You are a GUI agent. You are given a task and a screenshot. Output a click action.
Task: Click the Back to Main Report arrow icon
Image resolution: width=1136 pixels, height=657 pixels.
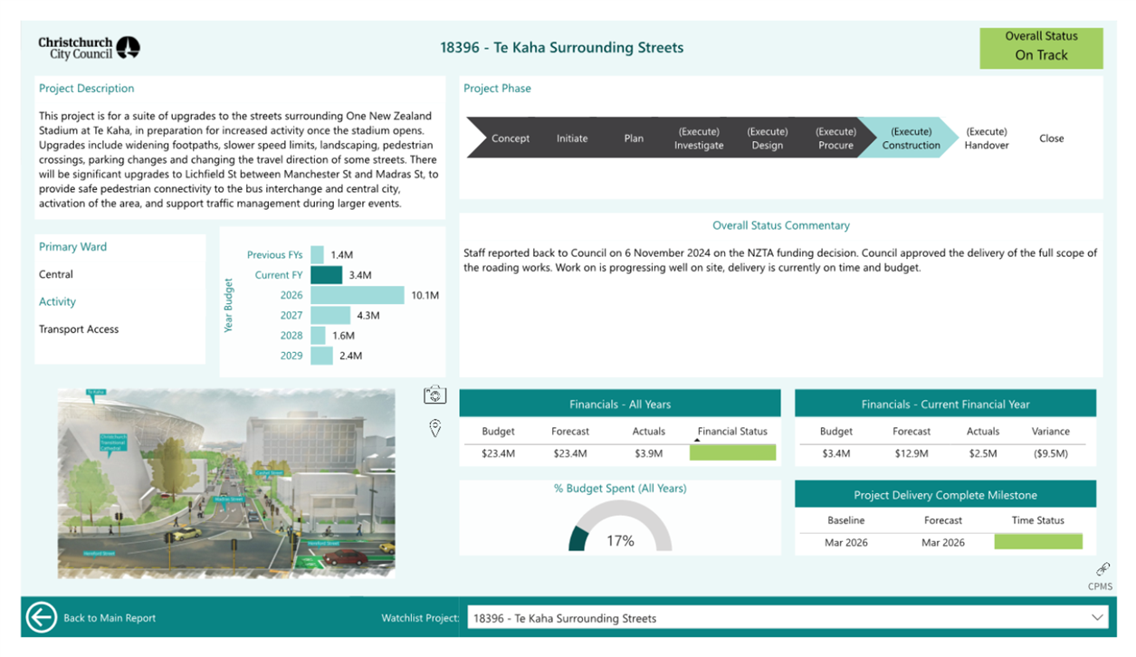pos(42,617)
